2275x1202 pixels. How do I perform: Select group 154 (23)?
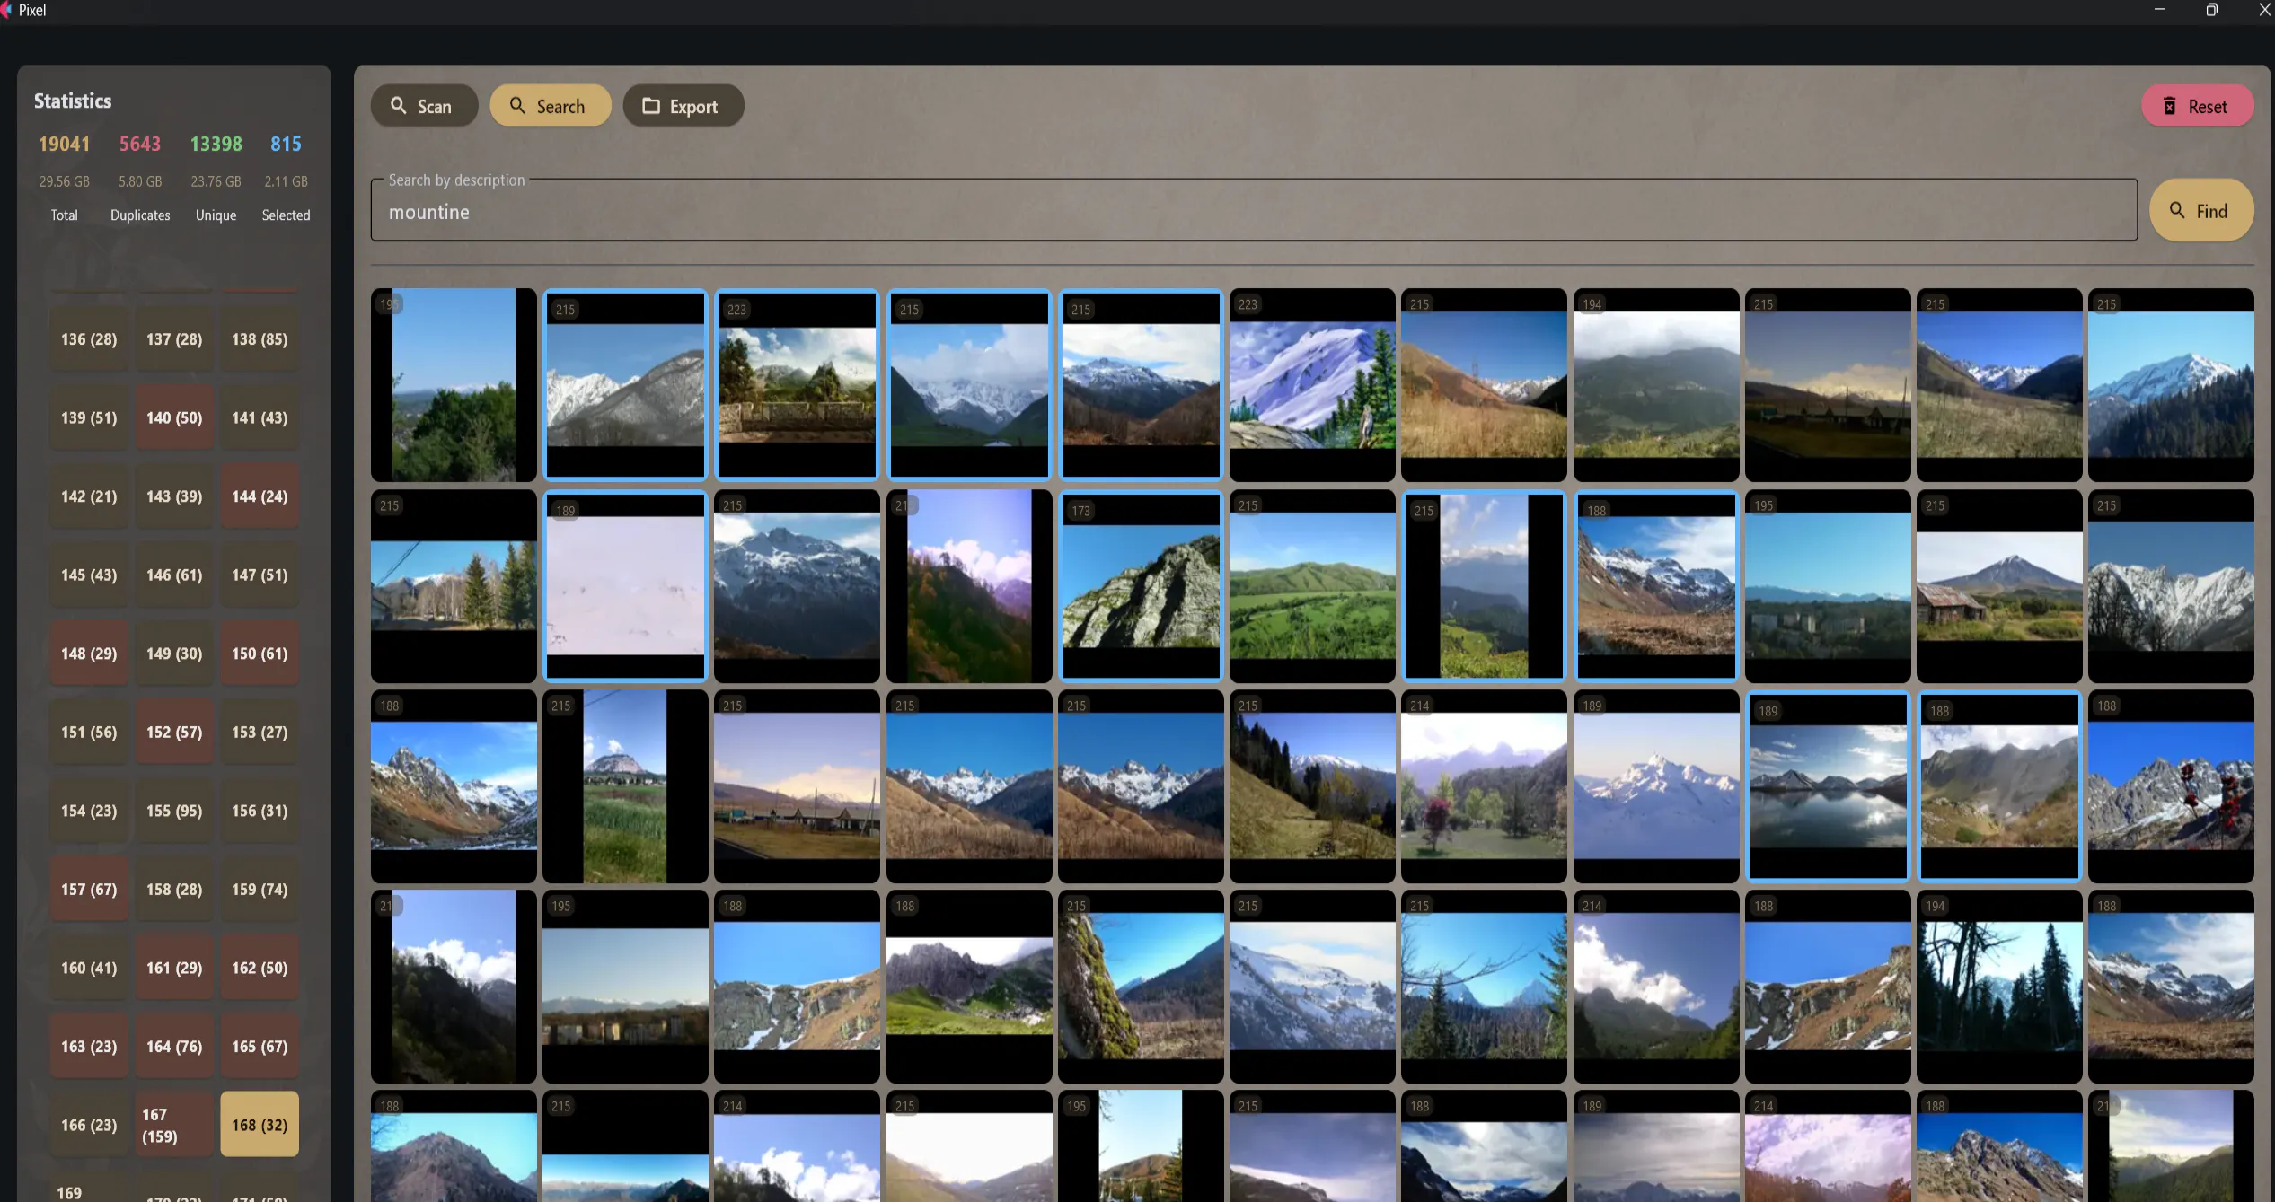[x=89, y=811]
